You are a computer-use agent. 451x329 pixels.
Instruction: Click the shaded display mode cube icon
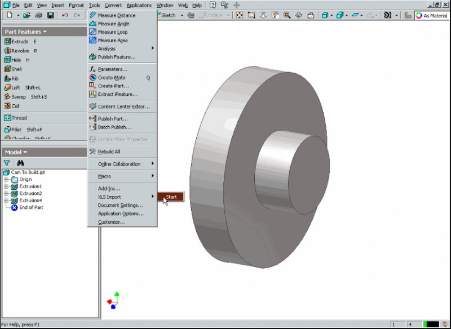coord(325,15)
